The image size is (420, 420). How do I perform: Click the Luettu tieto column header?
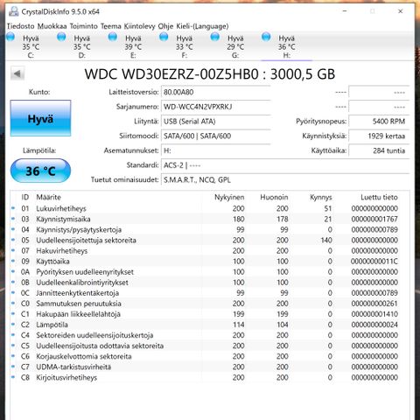[x=379, y=197]
